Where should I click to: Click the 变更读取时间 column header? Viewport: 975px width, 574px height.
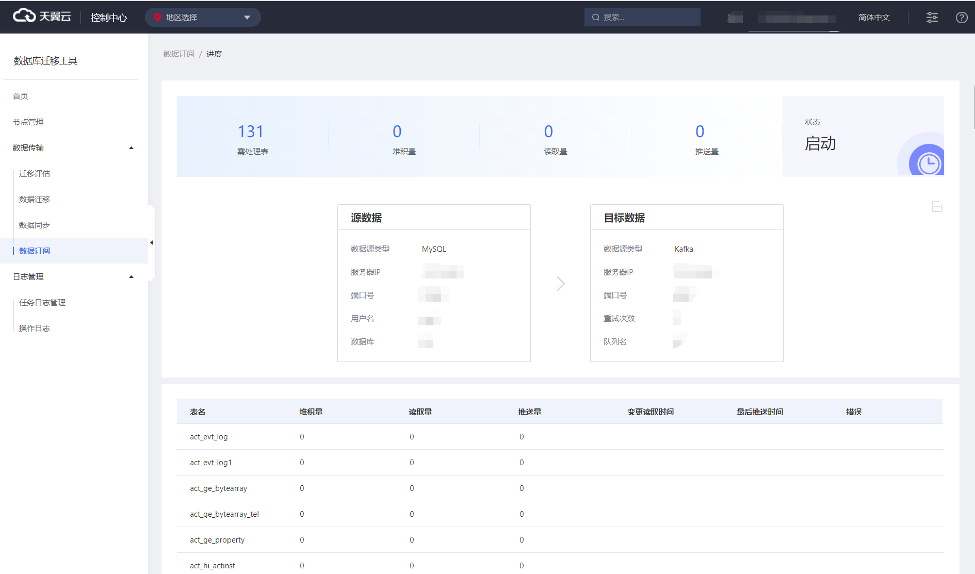tap(651, 412)
